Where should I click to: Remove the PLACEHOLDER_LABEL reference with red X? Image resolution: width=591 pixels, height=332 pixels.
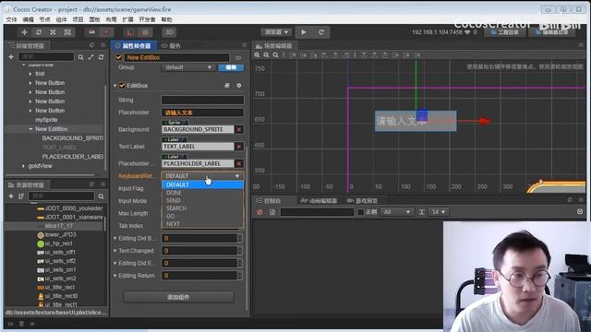[239, 164]
